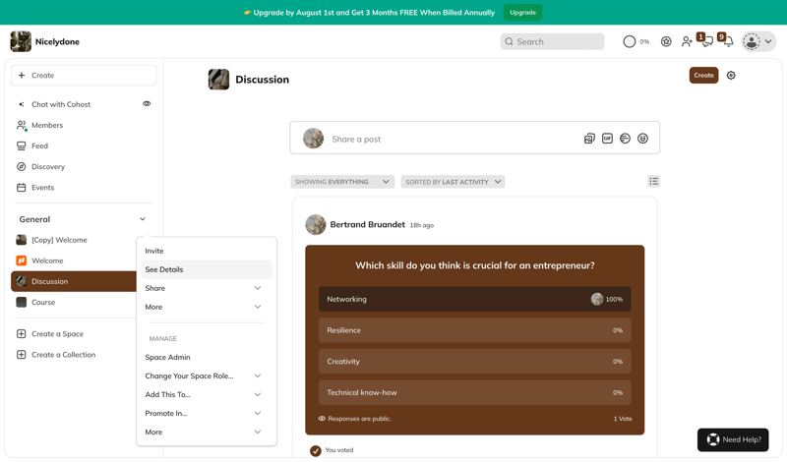Open the Showing Everything filter dropdown

coord(342,182)
